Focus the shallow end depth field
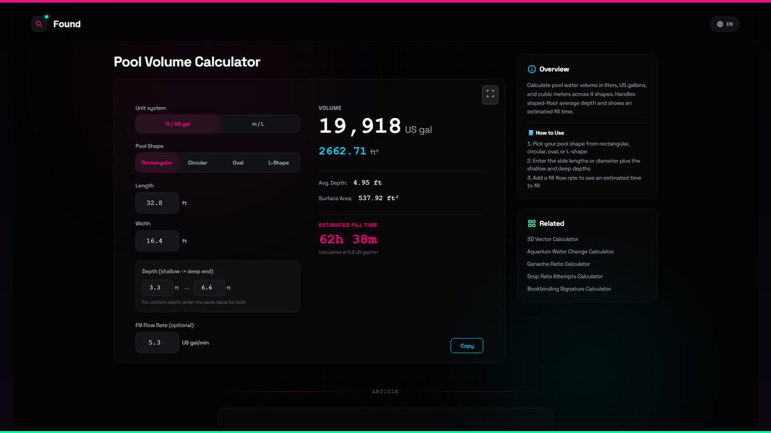Viewport: 771px width, 433px height. tap(157, 288)
